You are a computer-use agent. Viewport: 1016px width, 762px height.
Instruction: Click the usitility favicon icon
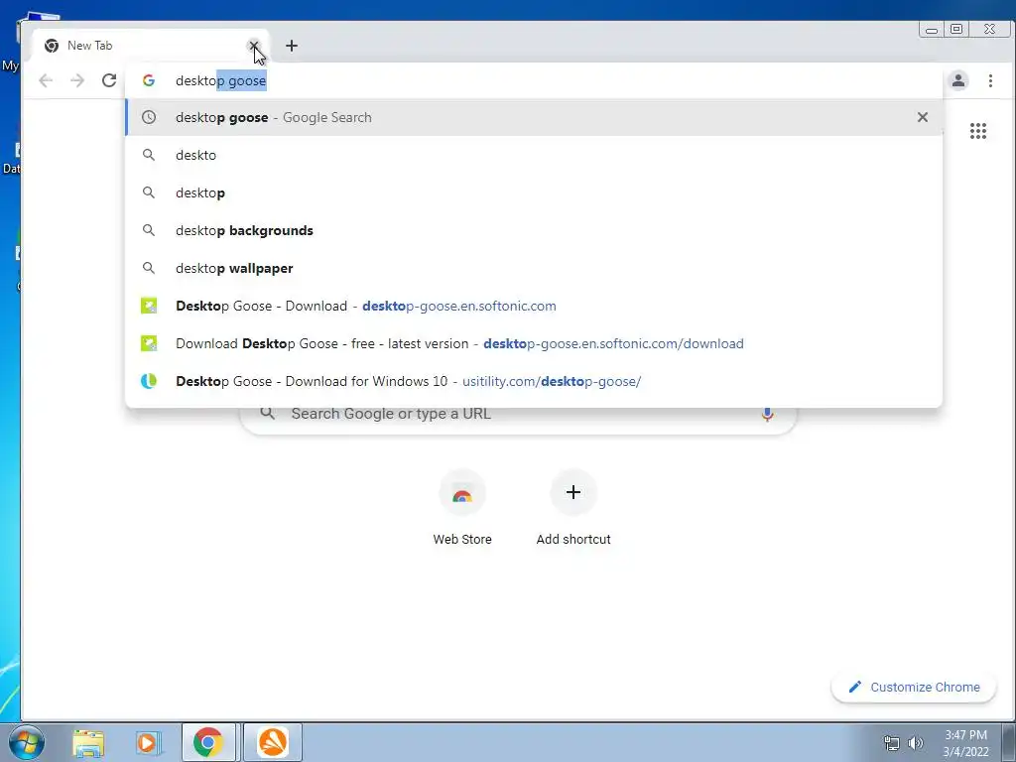[149, 381]
